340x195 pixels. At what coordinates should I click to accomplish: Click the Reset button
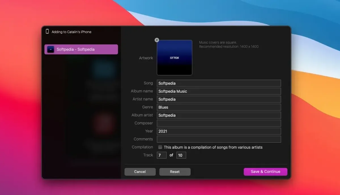coord(175,172)
